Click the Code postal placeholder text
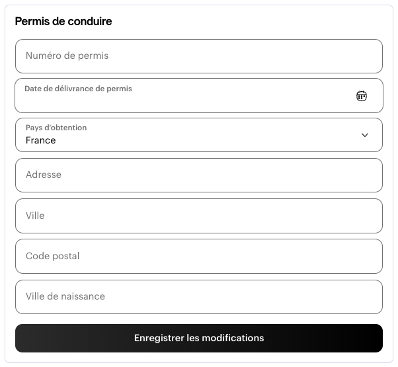This screenshot has height=367, width=398. pyautogui.click(x=52, y=256)
